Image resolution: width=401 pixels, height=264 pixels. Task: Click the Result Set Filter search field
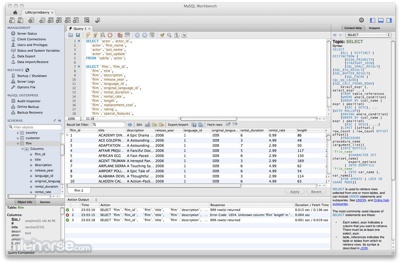[x=109, y=125]
